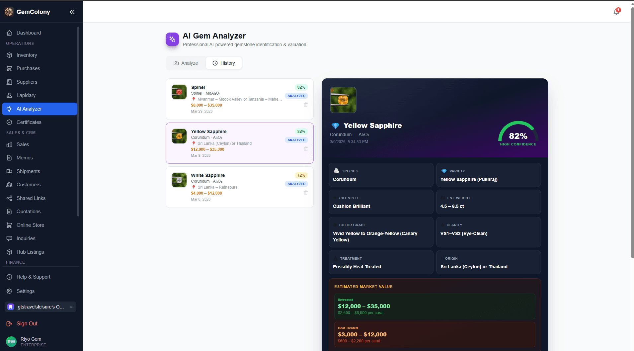Click the page vertical scrollbar
Image resolution: width=634 pixels, height=351 pixels.
tap(632, 133)
